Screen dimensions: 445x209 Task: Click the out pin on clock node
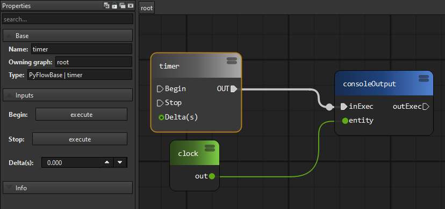coord(212,176)
